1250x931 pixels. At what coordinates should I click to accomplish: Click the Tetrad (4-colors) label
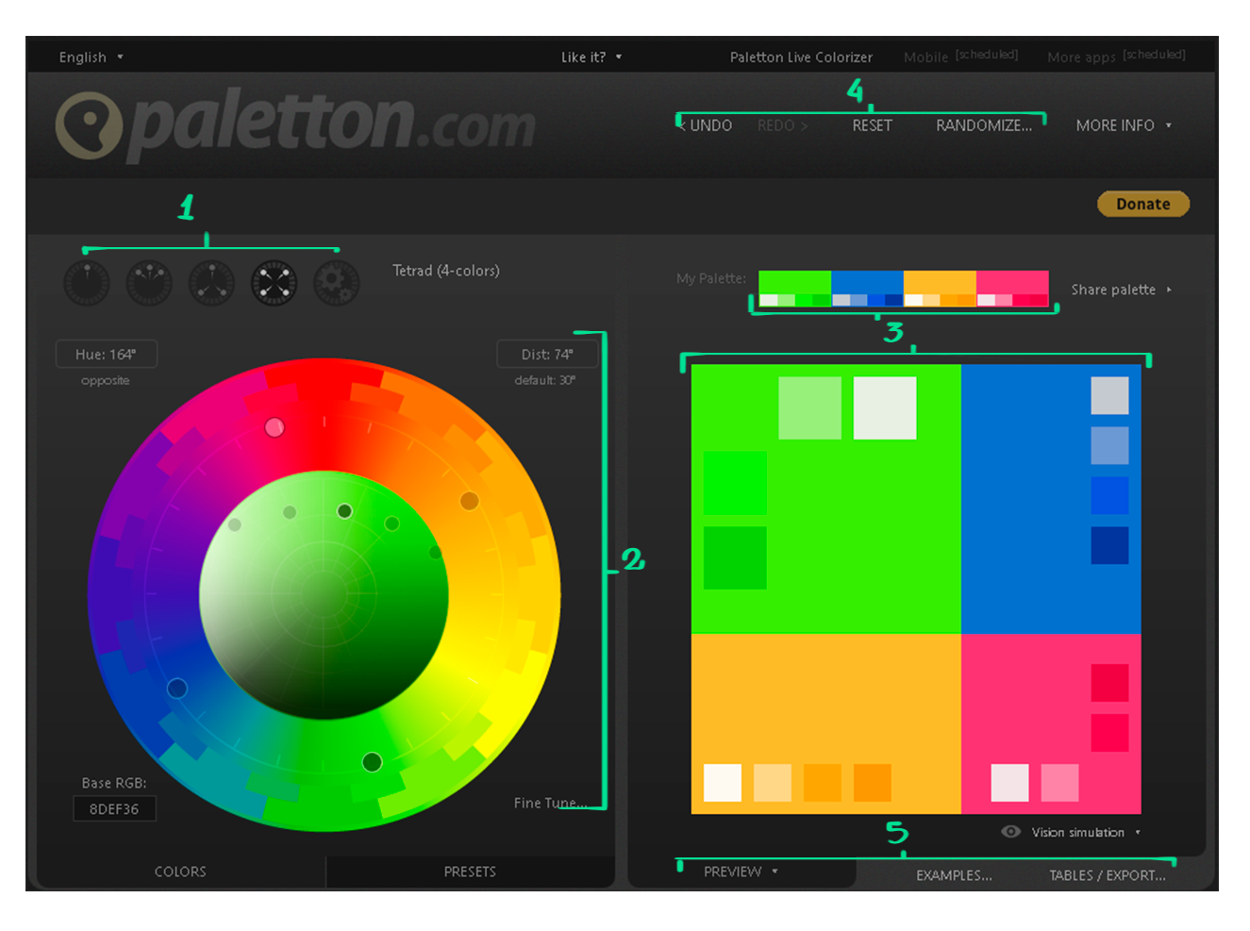coord(446,271)
